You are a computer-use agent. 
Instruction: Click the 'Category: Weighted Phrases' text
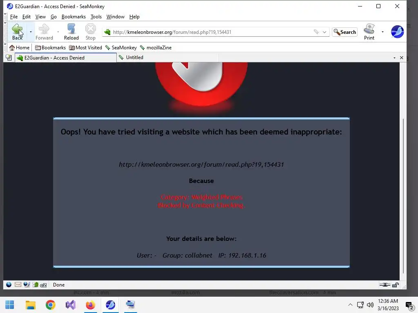pyautogui.click(x=201, y=197)
